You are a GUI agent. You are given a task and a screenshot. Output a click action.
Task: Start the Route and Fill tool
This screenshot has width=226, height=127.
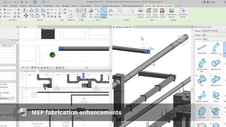tap(155, 13)
